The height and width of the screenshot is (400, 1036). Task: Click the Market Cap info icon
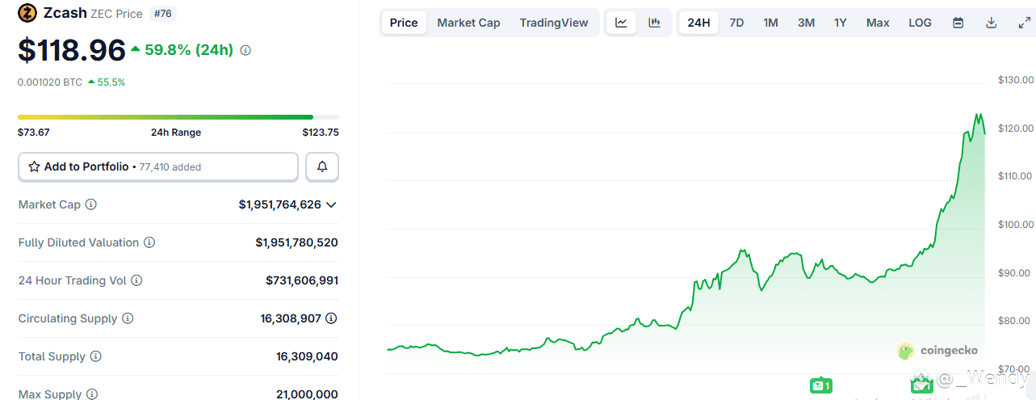[x=90, y=204]
